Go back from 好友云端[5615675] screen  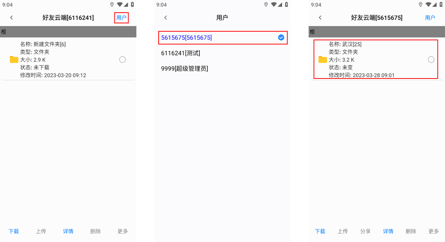[x=320, y=18]
